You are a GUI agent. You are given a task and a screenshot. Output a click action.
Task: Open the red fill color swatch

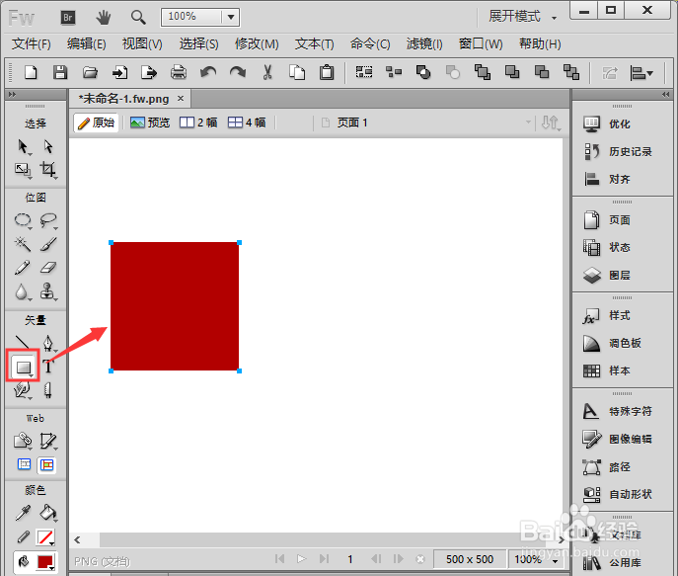click(x=45, y=562)
